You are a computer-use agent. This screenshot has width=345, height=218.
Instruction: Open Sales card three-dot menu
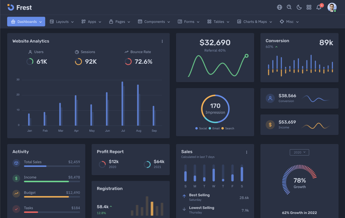[x=246, y=152]
